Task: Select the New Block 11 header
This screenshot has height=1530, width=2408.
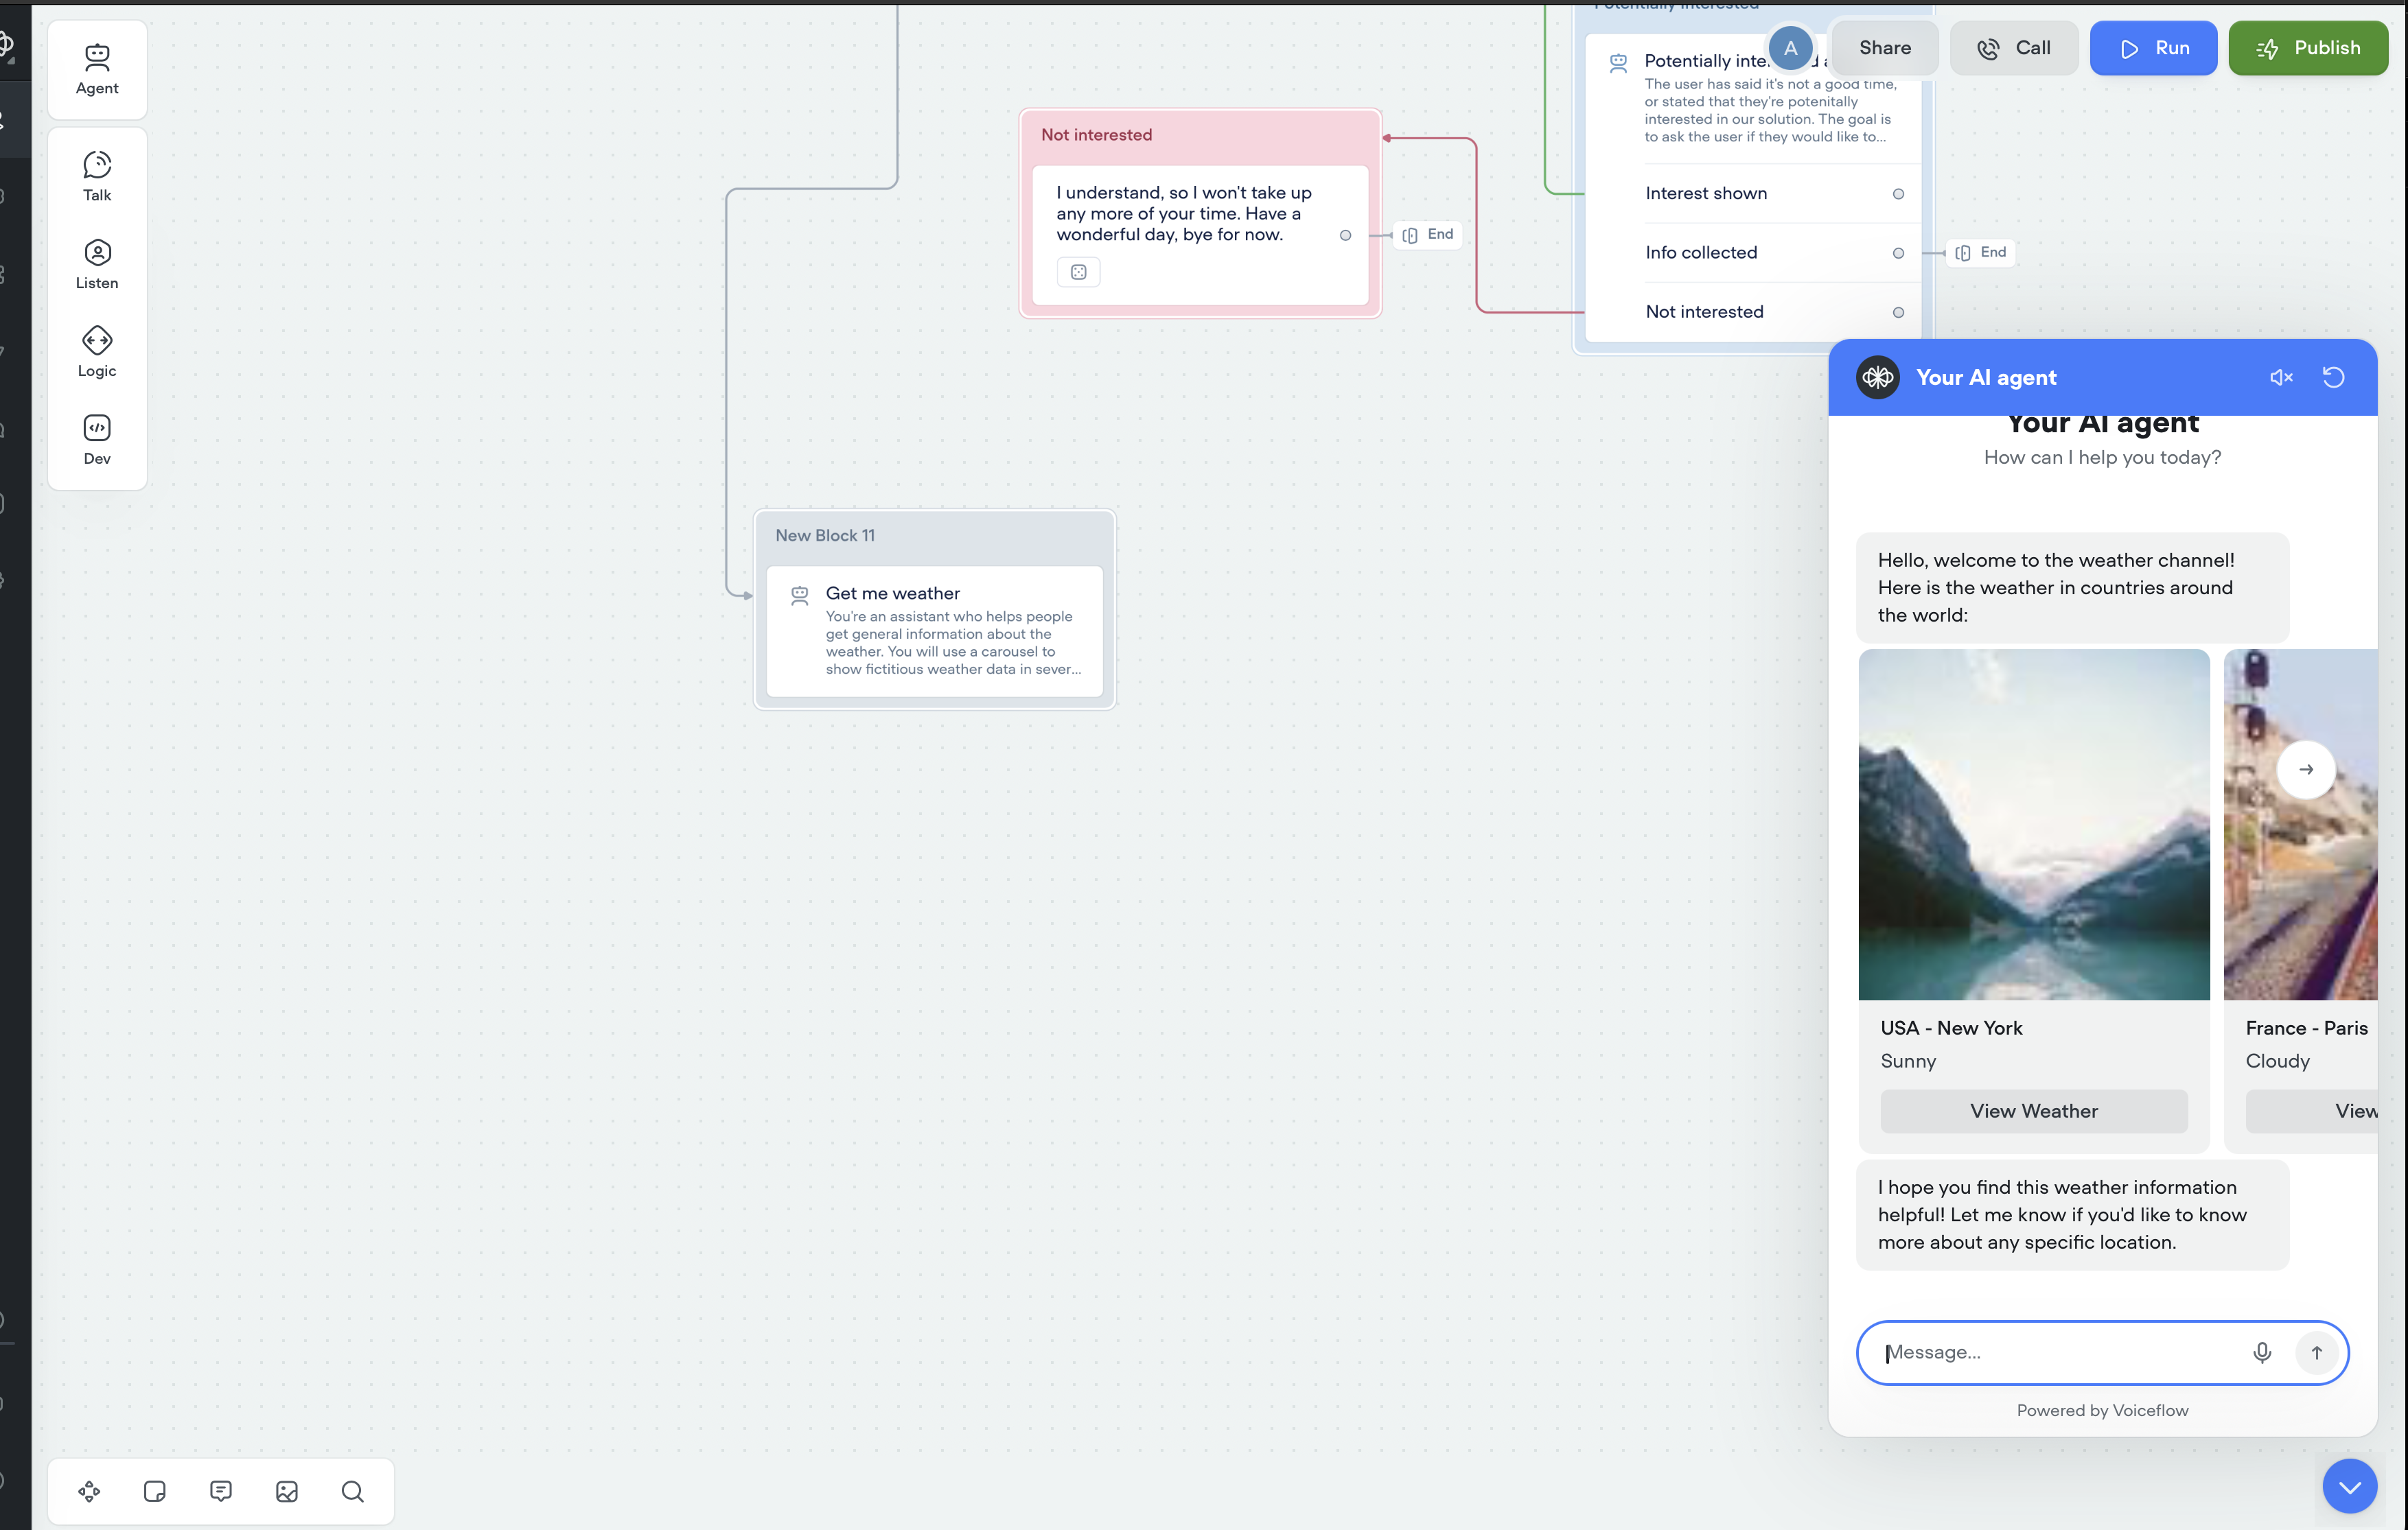Action: pos(825,536)
